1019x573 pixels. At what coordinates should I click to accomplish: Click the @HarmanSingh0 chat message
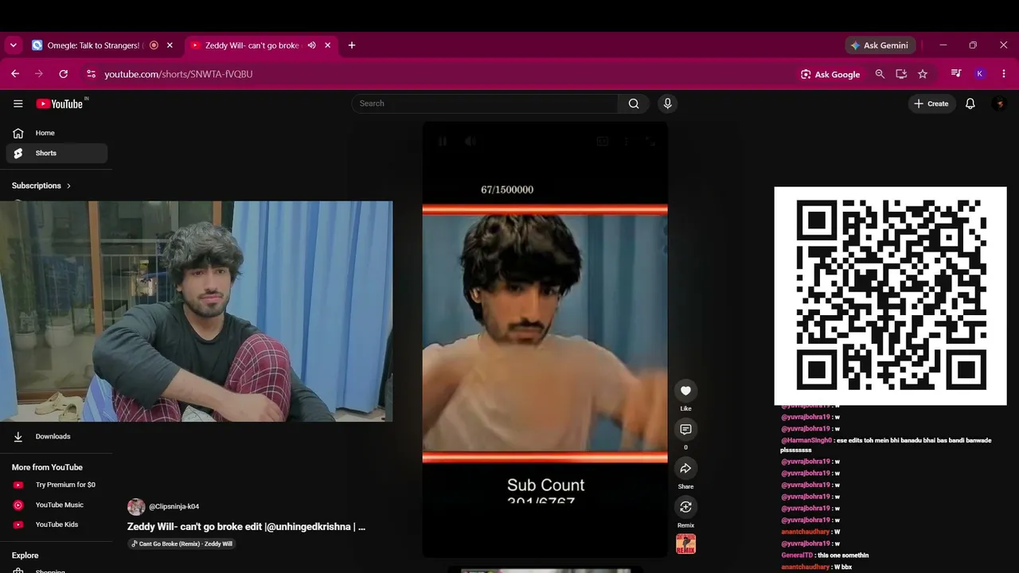887,445
